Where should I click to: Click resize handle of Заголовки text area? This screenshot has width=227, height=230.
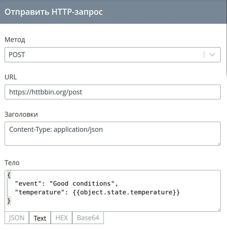pos(219,143)
